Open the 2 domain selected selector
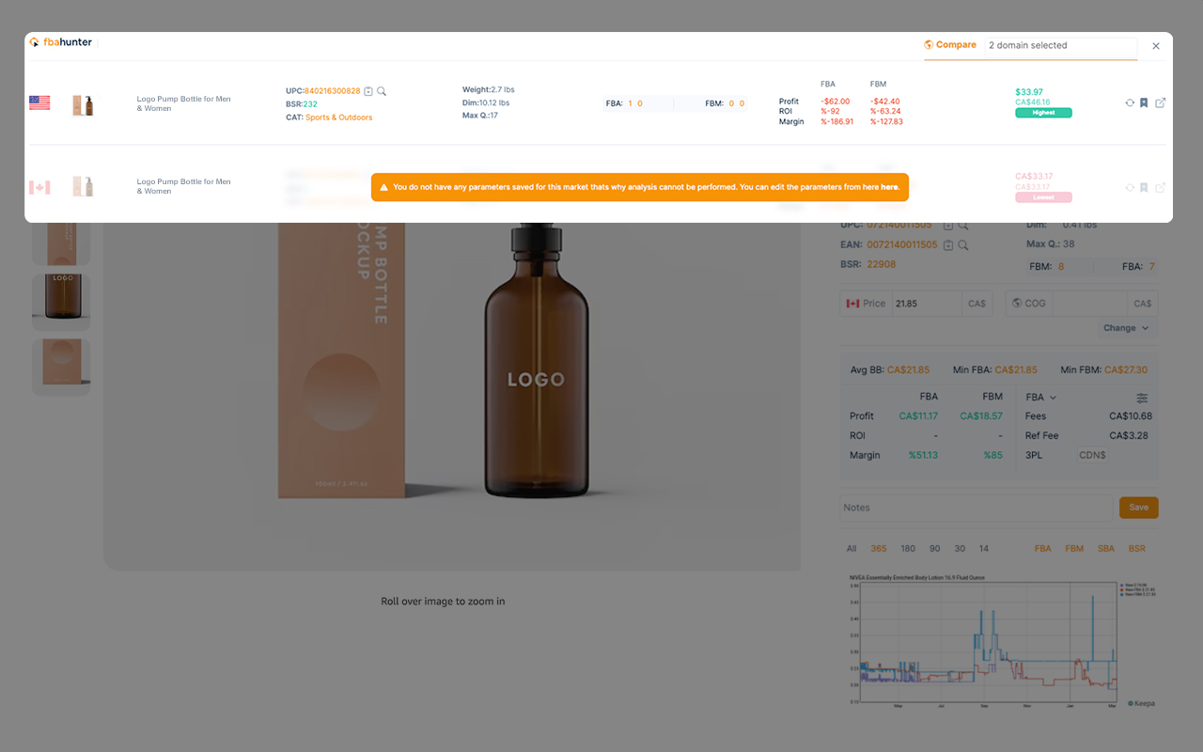 click(x=1060, y=45)
